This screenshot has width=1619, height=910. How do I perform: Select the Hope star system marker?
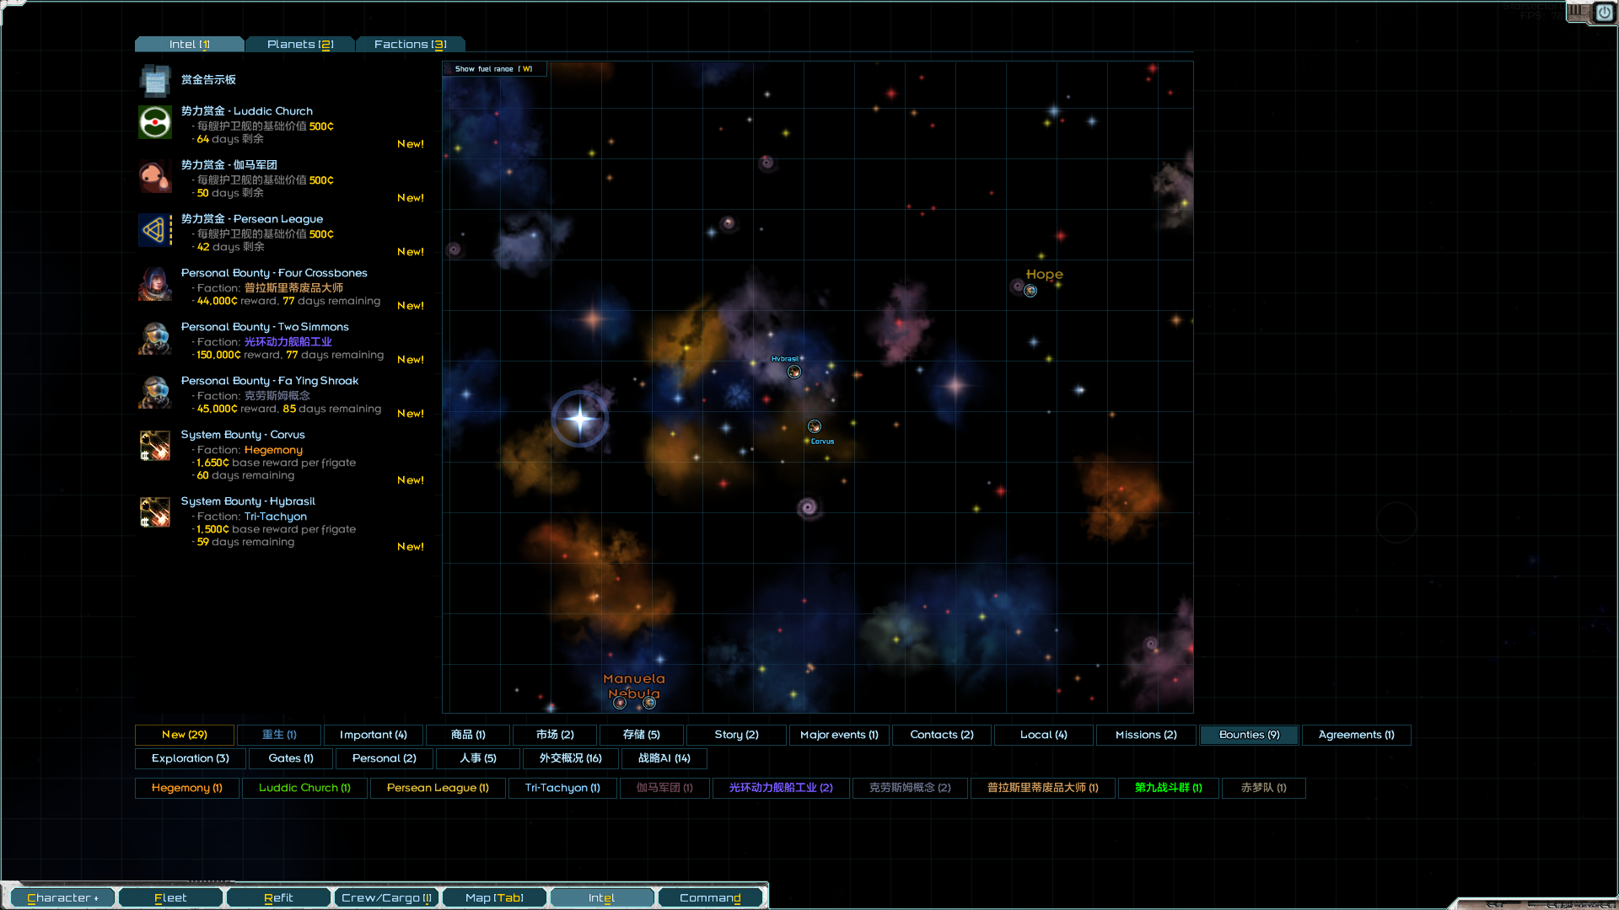1030,291
